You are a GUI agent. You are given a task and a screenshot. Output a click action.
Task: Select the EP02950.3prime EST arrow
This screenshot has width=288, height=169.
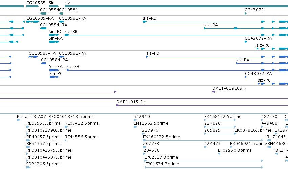219,154
